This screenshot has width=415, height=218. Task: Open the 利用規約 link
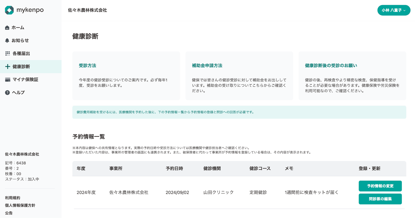(12, 198)
